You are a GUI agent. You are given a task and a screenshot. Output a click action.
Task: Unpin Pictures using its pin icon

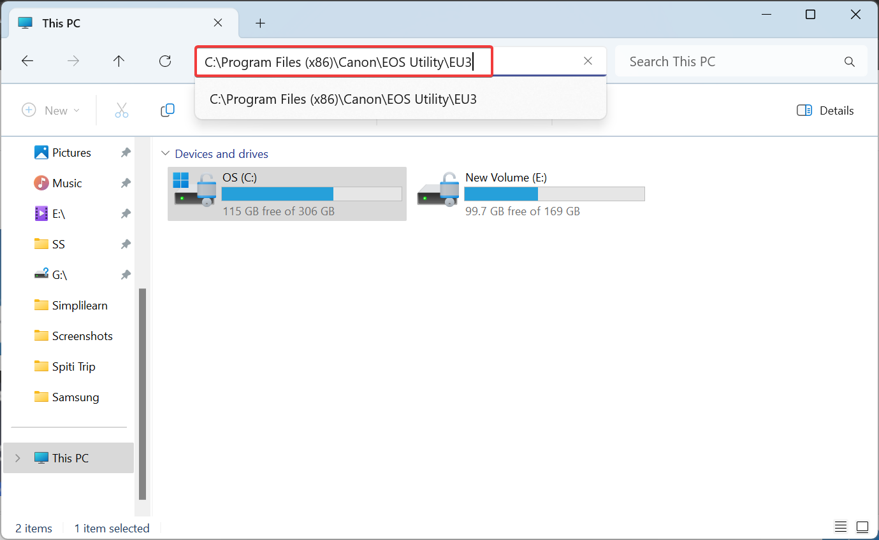click(126, 153)
